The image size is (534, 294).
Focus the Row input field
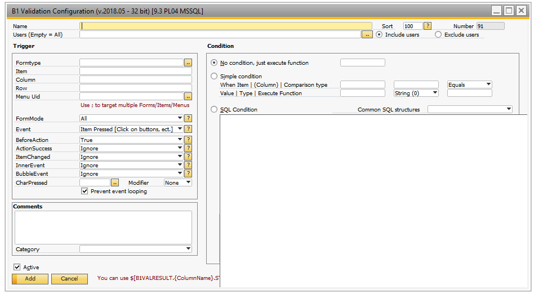(x=136, y=88)
